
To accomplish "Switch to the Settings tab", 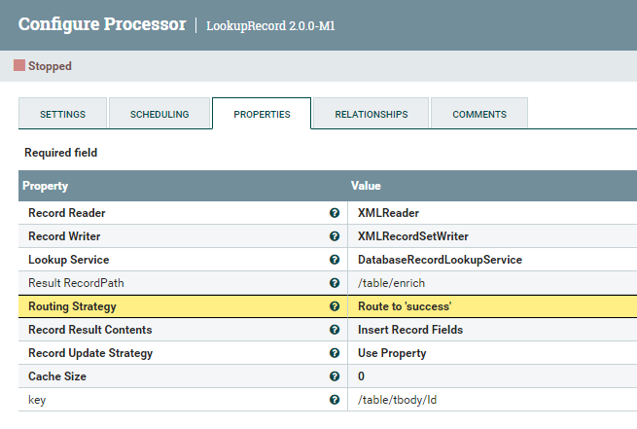I will point(62,114).
